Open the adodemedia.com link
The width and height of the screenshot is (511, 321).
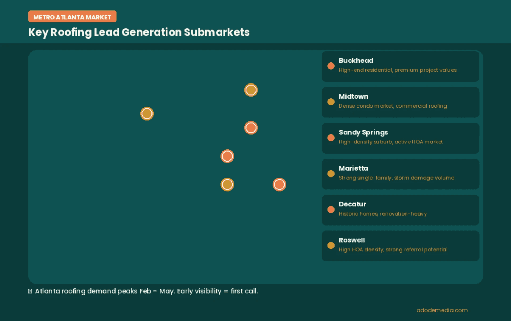[442, 310]
